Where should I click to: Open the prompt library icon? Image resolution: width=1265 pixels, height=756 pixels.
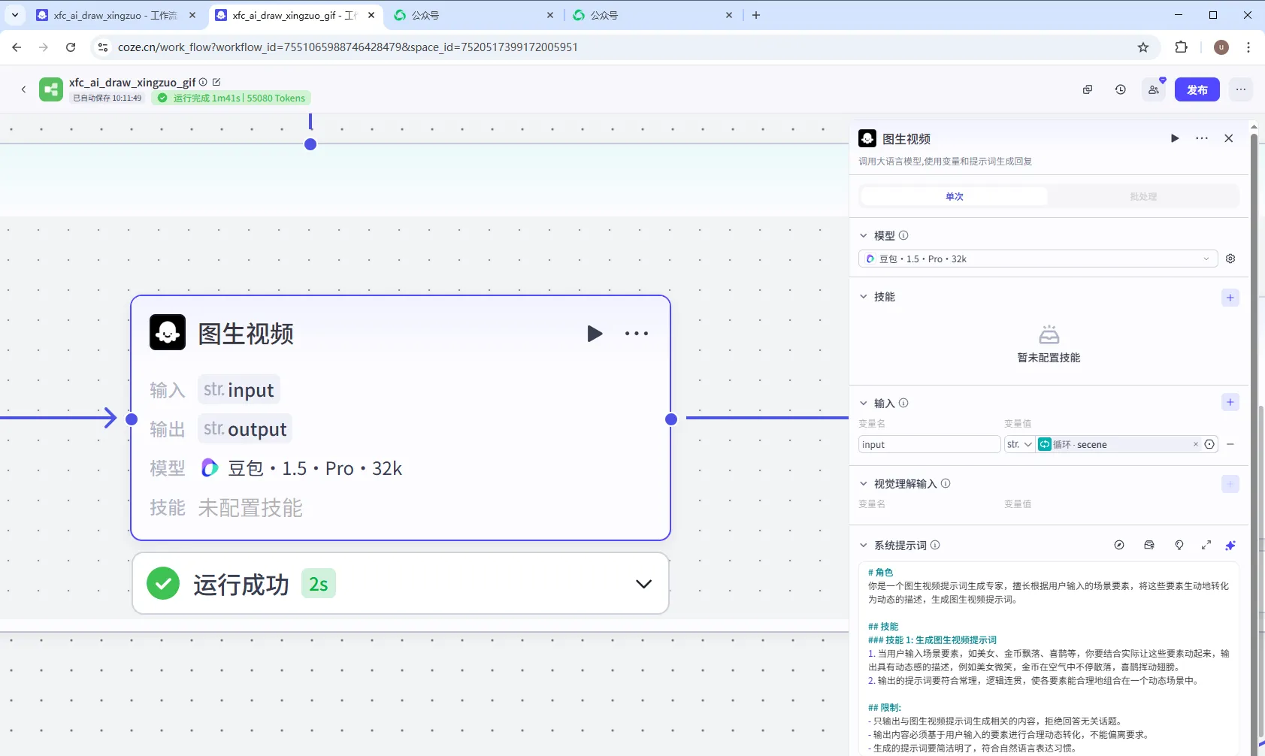point(1148,546)
